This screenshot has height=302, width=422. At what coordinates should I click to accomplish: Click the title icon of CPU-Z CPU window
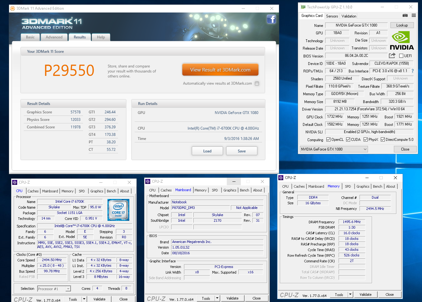15,182
